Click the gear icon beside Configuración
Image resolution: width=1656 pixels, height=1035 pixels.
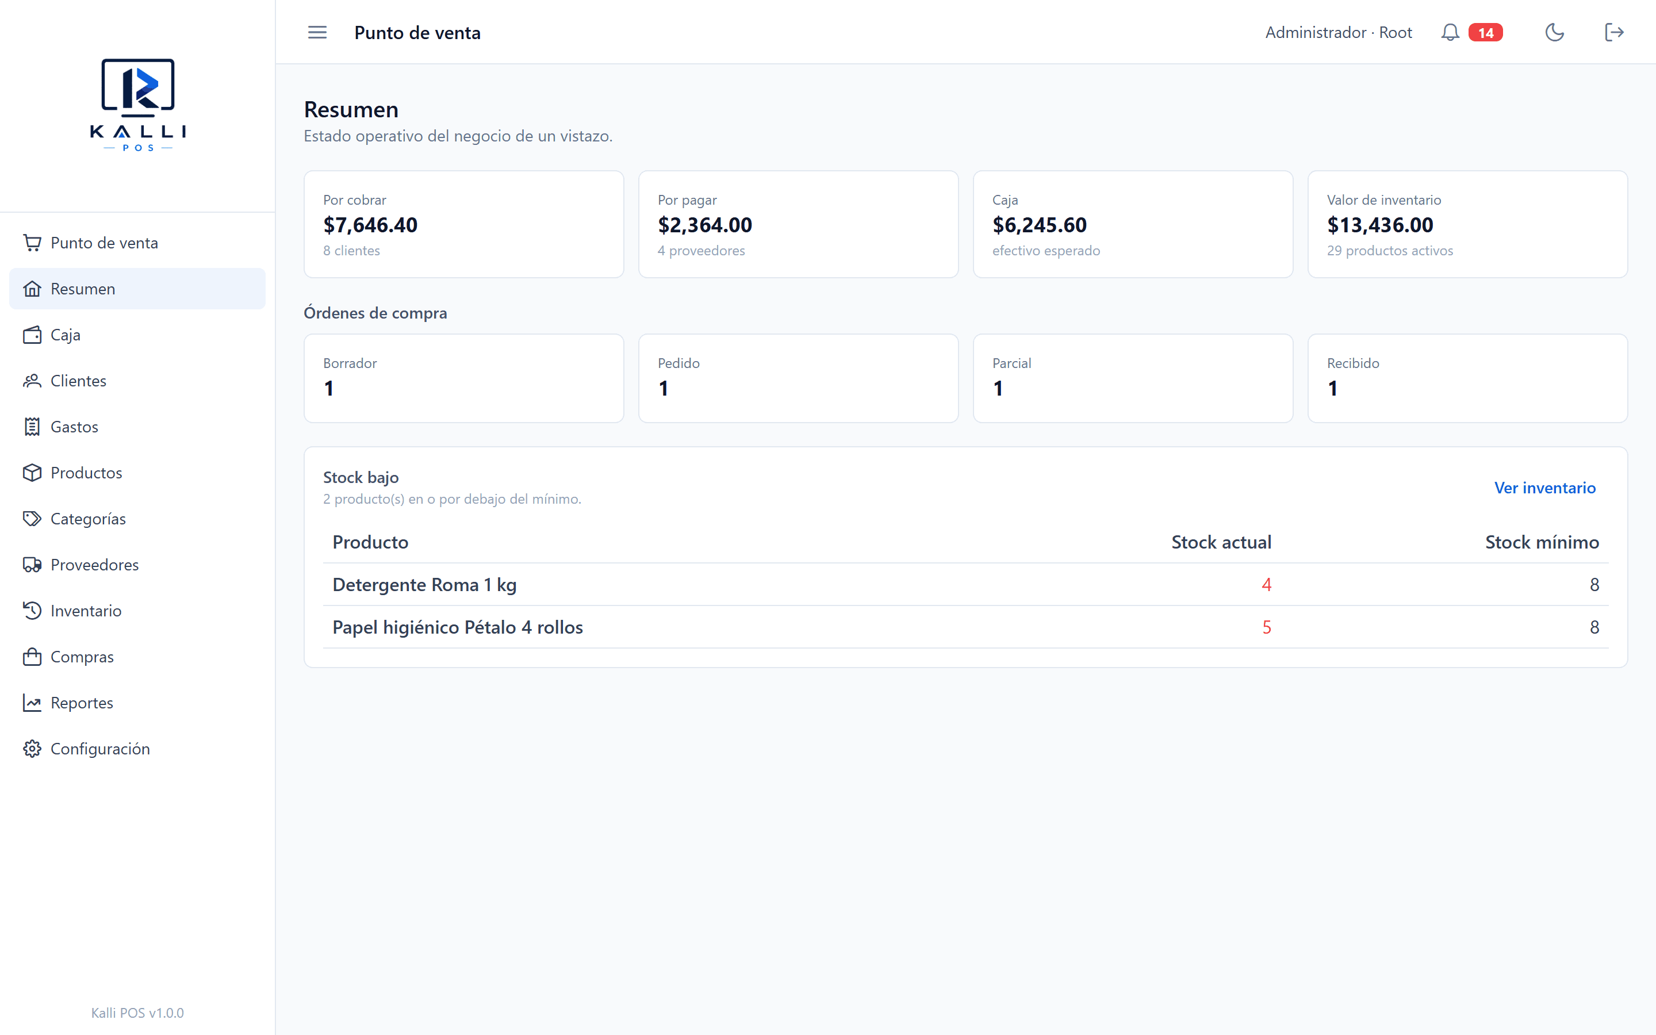pyautogui.click(x=32, y=748)
